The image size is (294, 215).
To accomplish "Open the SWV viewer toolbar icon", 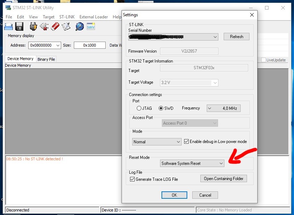I will 91,26.
